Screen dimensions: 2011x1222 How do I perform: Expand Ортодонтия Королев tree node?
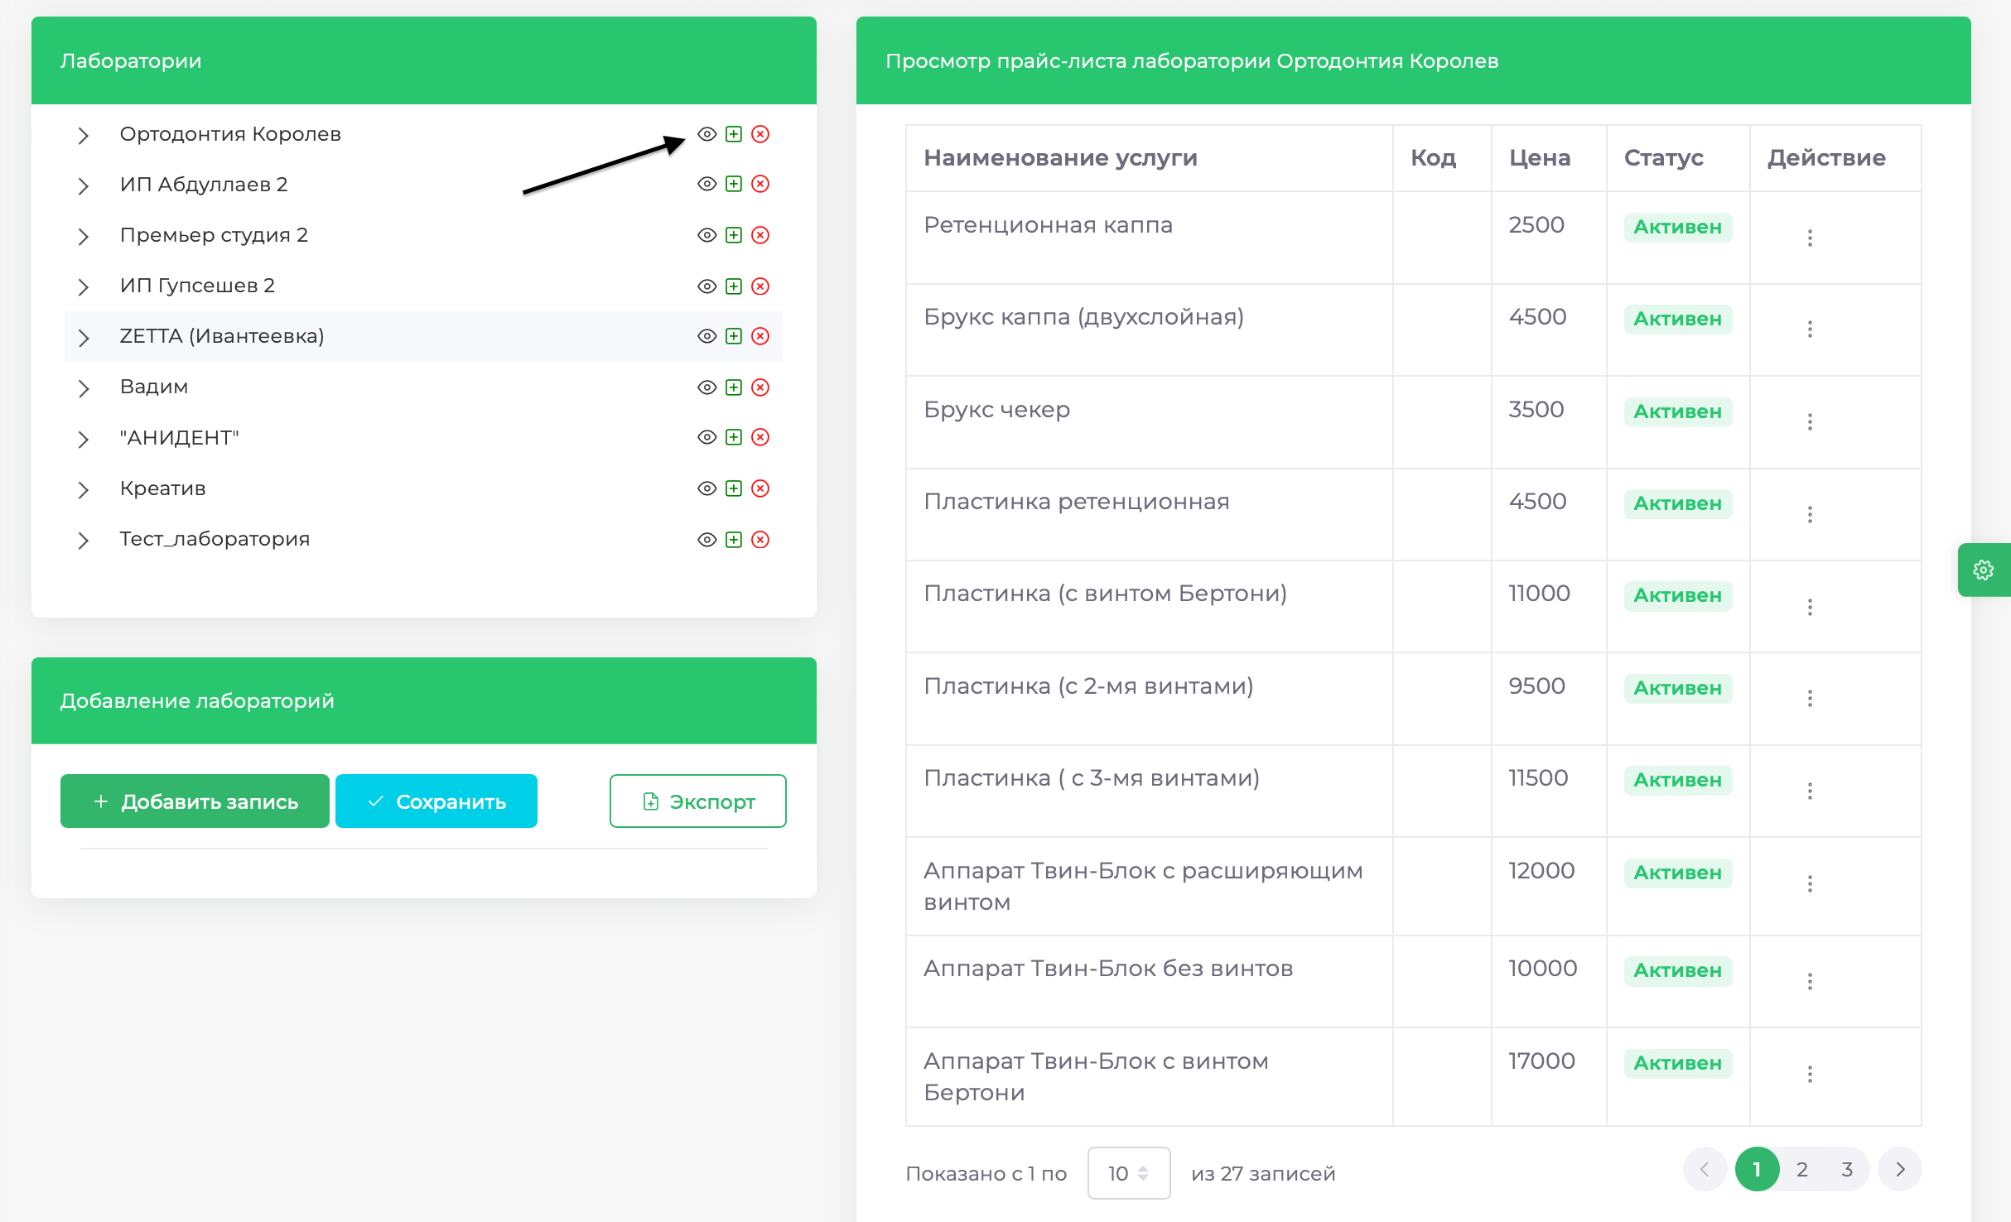tap(83, 136)
